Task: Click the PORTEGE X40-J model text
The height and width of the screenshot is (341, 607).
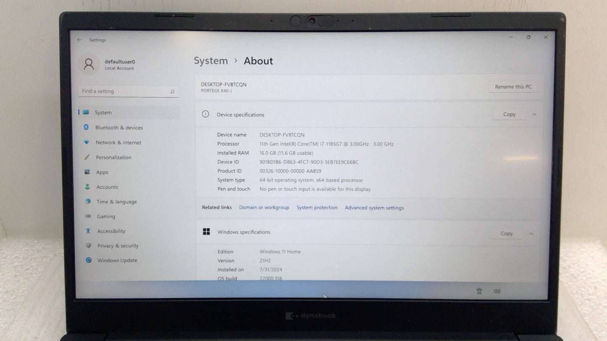Action: click(216, 91)
